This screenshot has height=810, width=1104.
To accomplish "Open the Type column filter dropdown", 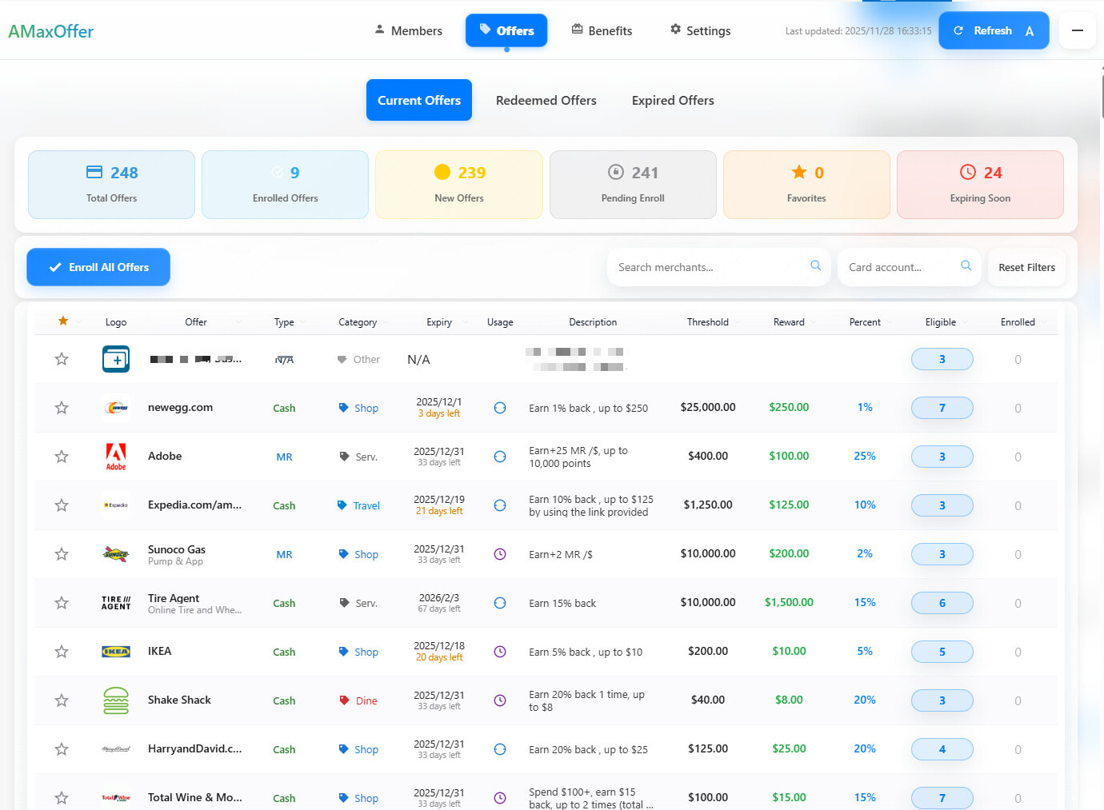I will coord(304,322).
